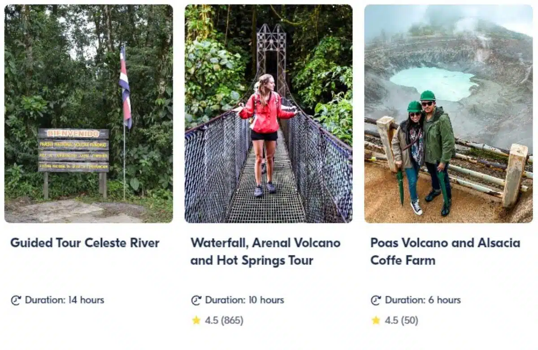The height and width of the screenshot is (350, 538).
Task: Select the hanging bridge tour photo
Action: (269, 114)
